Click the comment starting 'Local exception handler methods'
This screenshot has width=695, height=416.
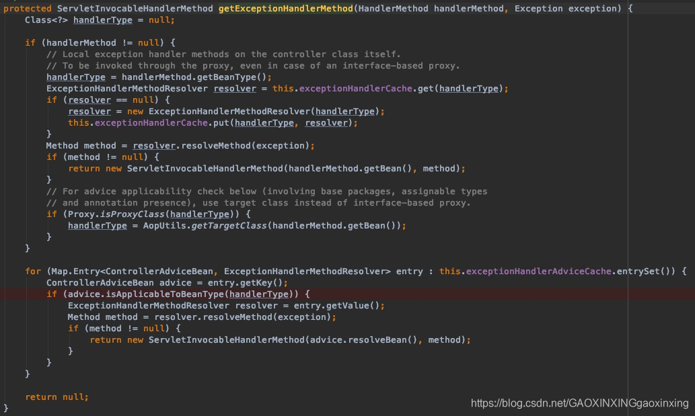point(223,54)
